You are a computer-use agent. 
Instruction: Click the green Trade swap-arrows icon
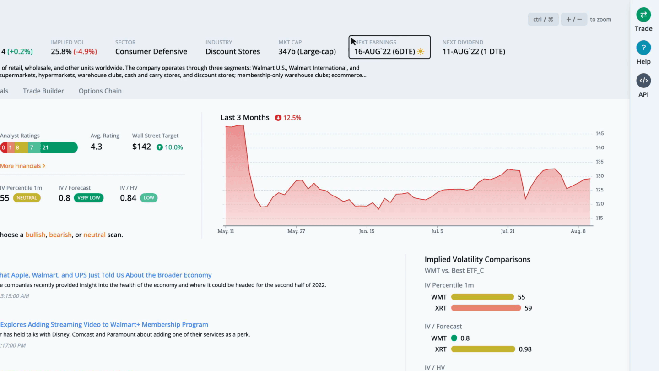[643, 15]
